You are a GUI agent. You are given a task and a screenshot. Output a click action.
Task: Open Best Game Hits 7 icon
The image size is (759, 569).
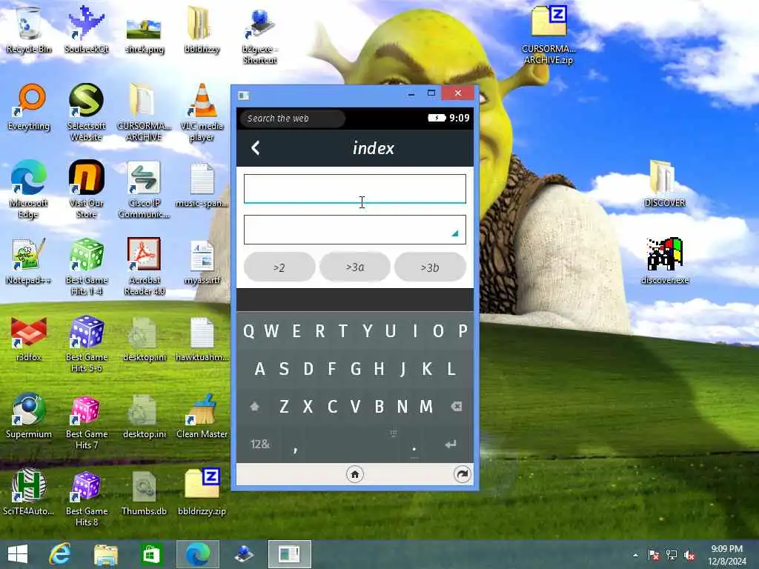coord(87,421)
